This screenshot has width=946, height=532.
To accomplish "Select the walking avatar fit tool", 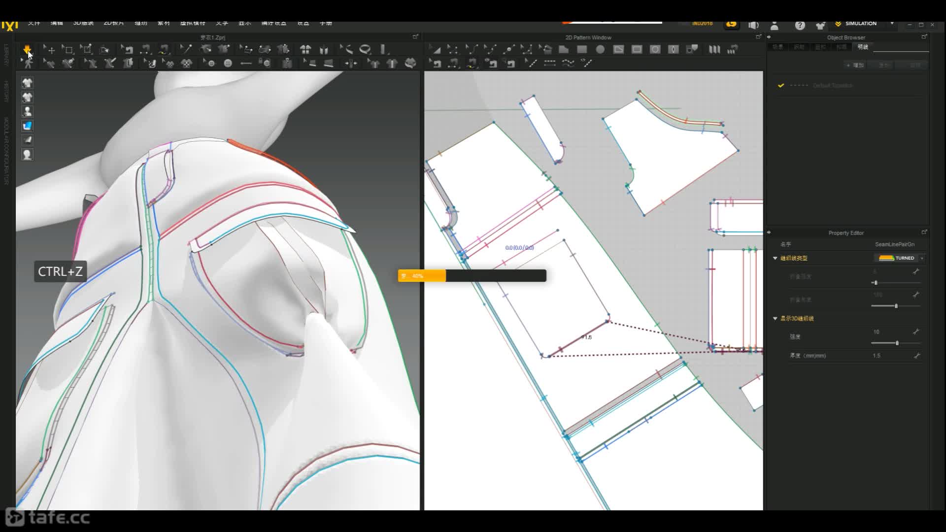I will pos(28,63).
